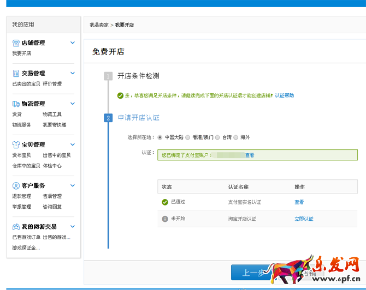
Task: Collapse the 宝贝管理 section chevron
Action: click(x=73, y=144)
